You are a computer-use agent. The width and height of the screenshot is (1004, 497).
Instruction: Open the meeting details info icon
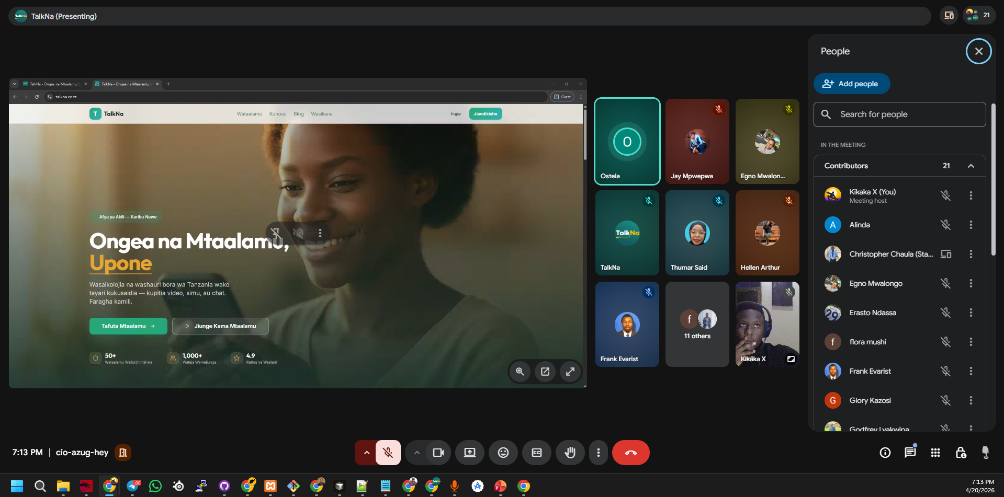point(885,453)
